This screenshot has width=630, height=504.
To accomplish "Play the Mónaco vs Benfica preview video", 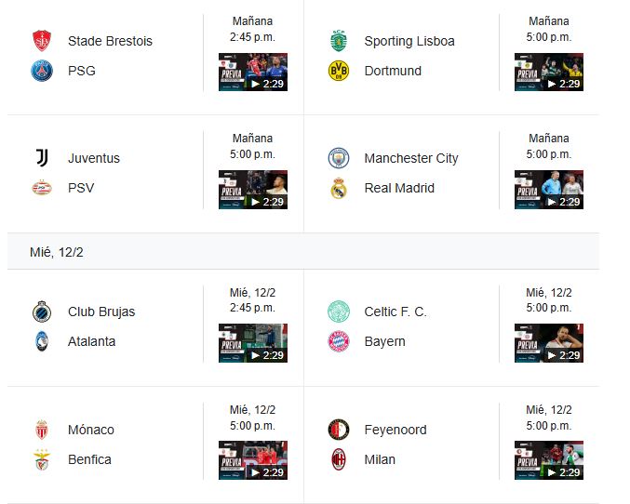I will tap(253, 460).
